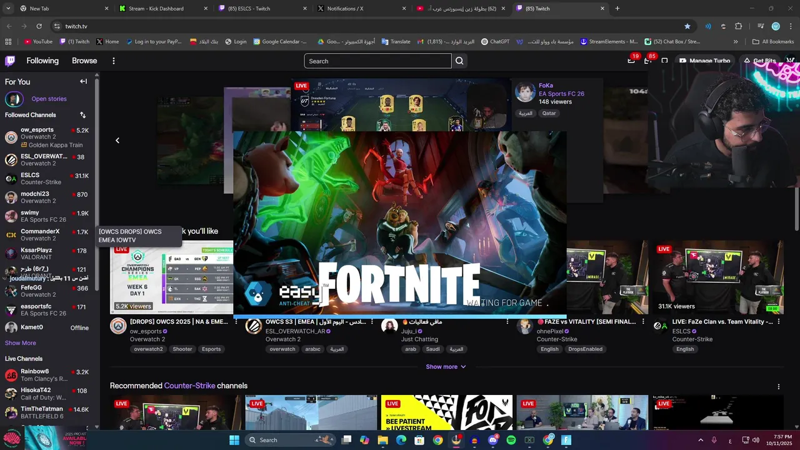Expand Show More followed channels
The width and height of the screenshot is (800, 450).
pyautogui.click(x=21, y=343)
